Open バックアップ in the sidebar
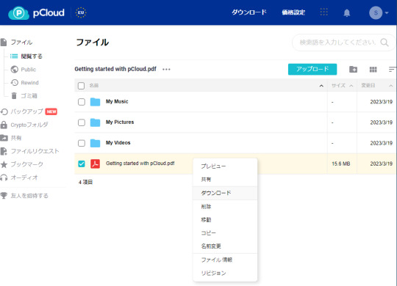Screen dimensions: 397x286 coord(26,111)
